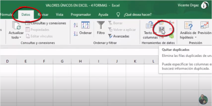
Task: Click the Quitar duplicados icon
Action: pos(162,30)
